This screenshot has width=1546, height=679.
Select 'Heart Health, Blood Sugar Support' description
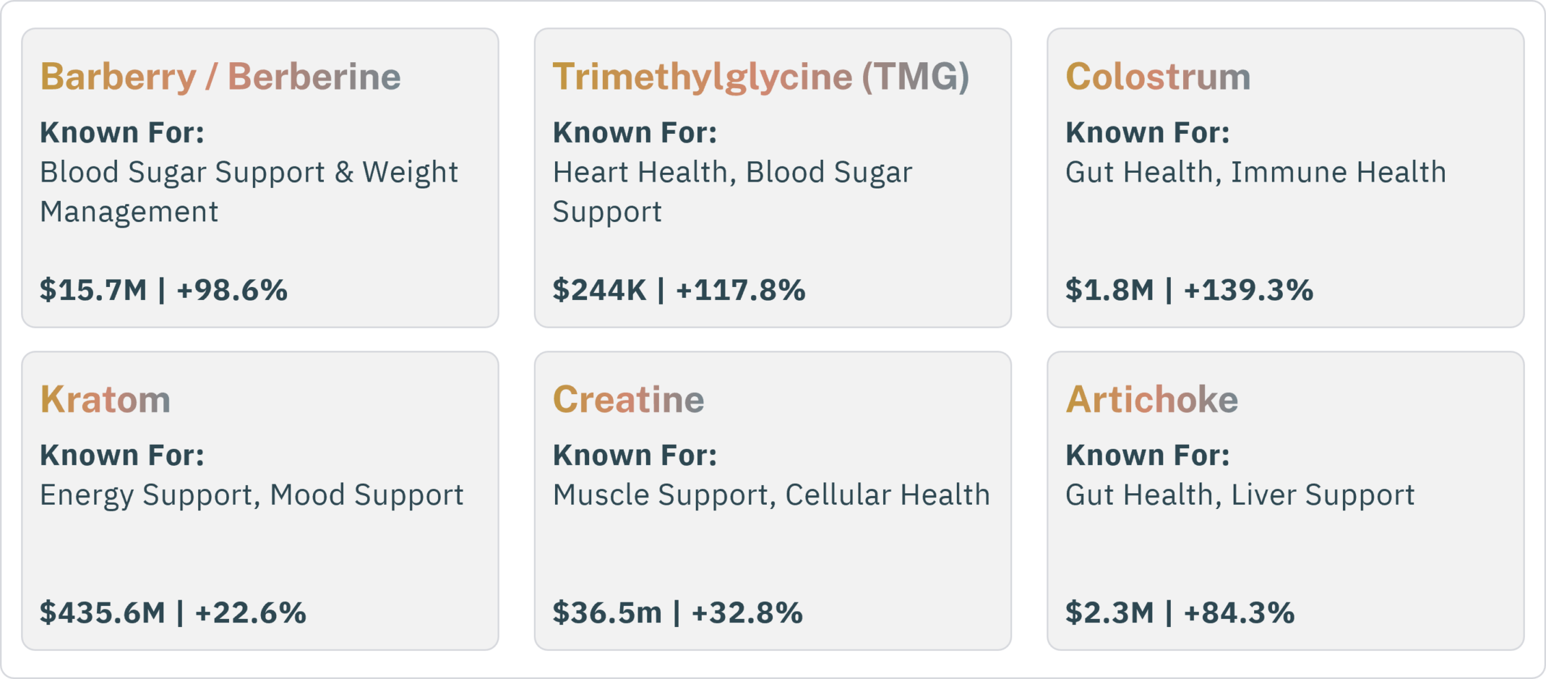[732, 192]
